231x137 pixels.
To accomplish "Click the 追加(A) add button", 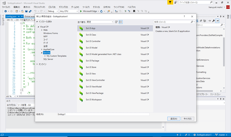I will coord(174,119).
